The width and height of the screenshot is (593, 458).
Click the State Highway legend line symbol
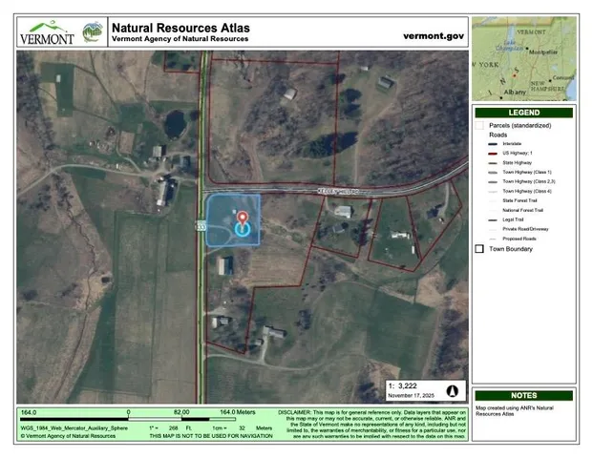coord(493,163)
